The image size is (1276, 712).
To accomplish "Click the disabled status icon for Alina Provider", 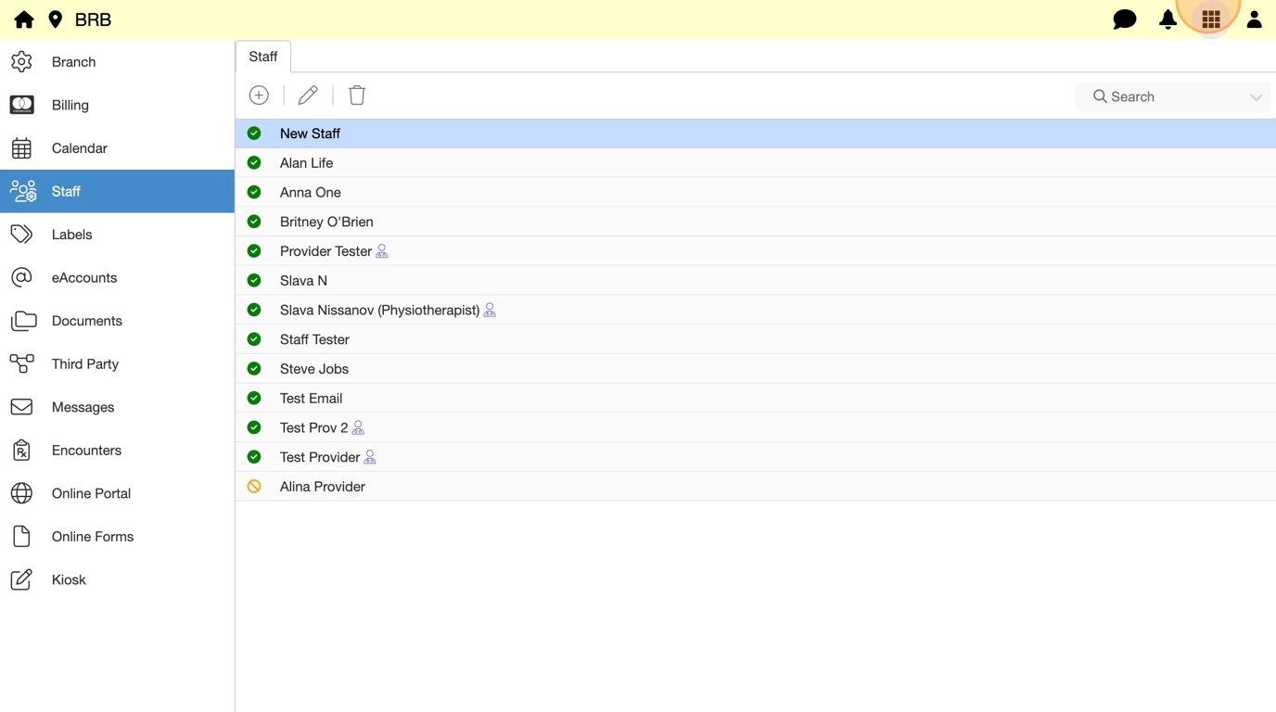I will pos(254,487).
